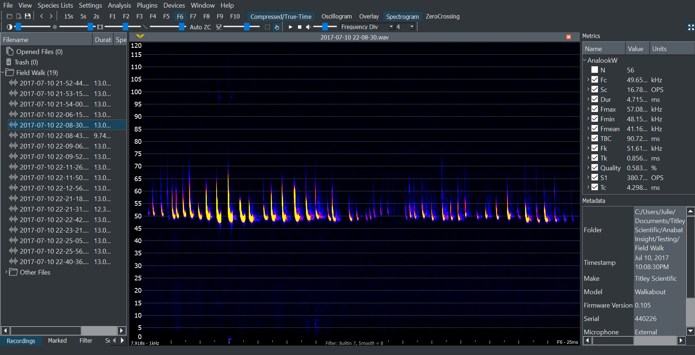Go to the next file arrow
The image size is (695, 355).
pos(51,16)
